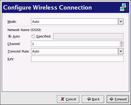131x105 pixels.
Task: Click the Channel number input field
Action: pos(76,44)
